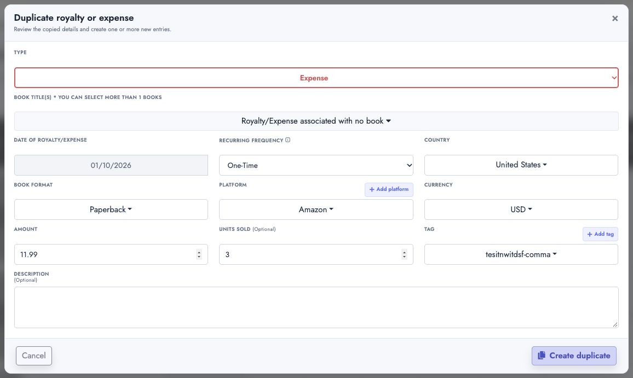Viewport: 633px width, 378px height.
Task: Click the Units Sold stepper arrows
Action: point(404,254)
